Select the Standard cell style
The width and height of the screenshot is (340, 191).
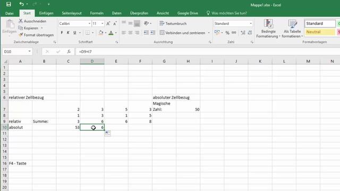320,23
